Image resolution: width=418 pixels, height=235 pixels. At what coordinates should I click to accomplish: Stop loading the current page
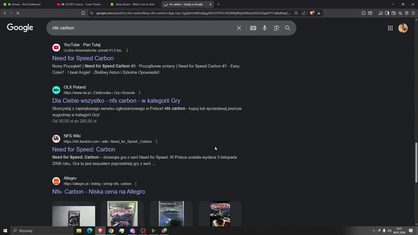[x=18, y=13]
